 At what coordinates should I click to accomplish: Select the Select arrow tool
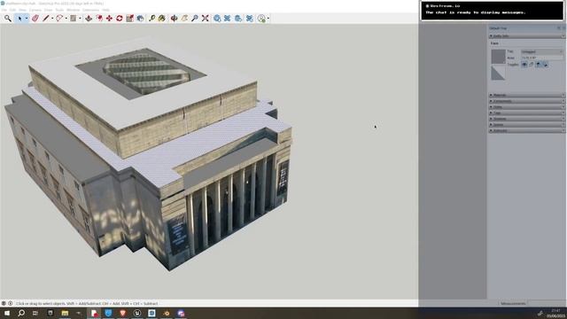coord(19,18)
